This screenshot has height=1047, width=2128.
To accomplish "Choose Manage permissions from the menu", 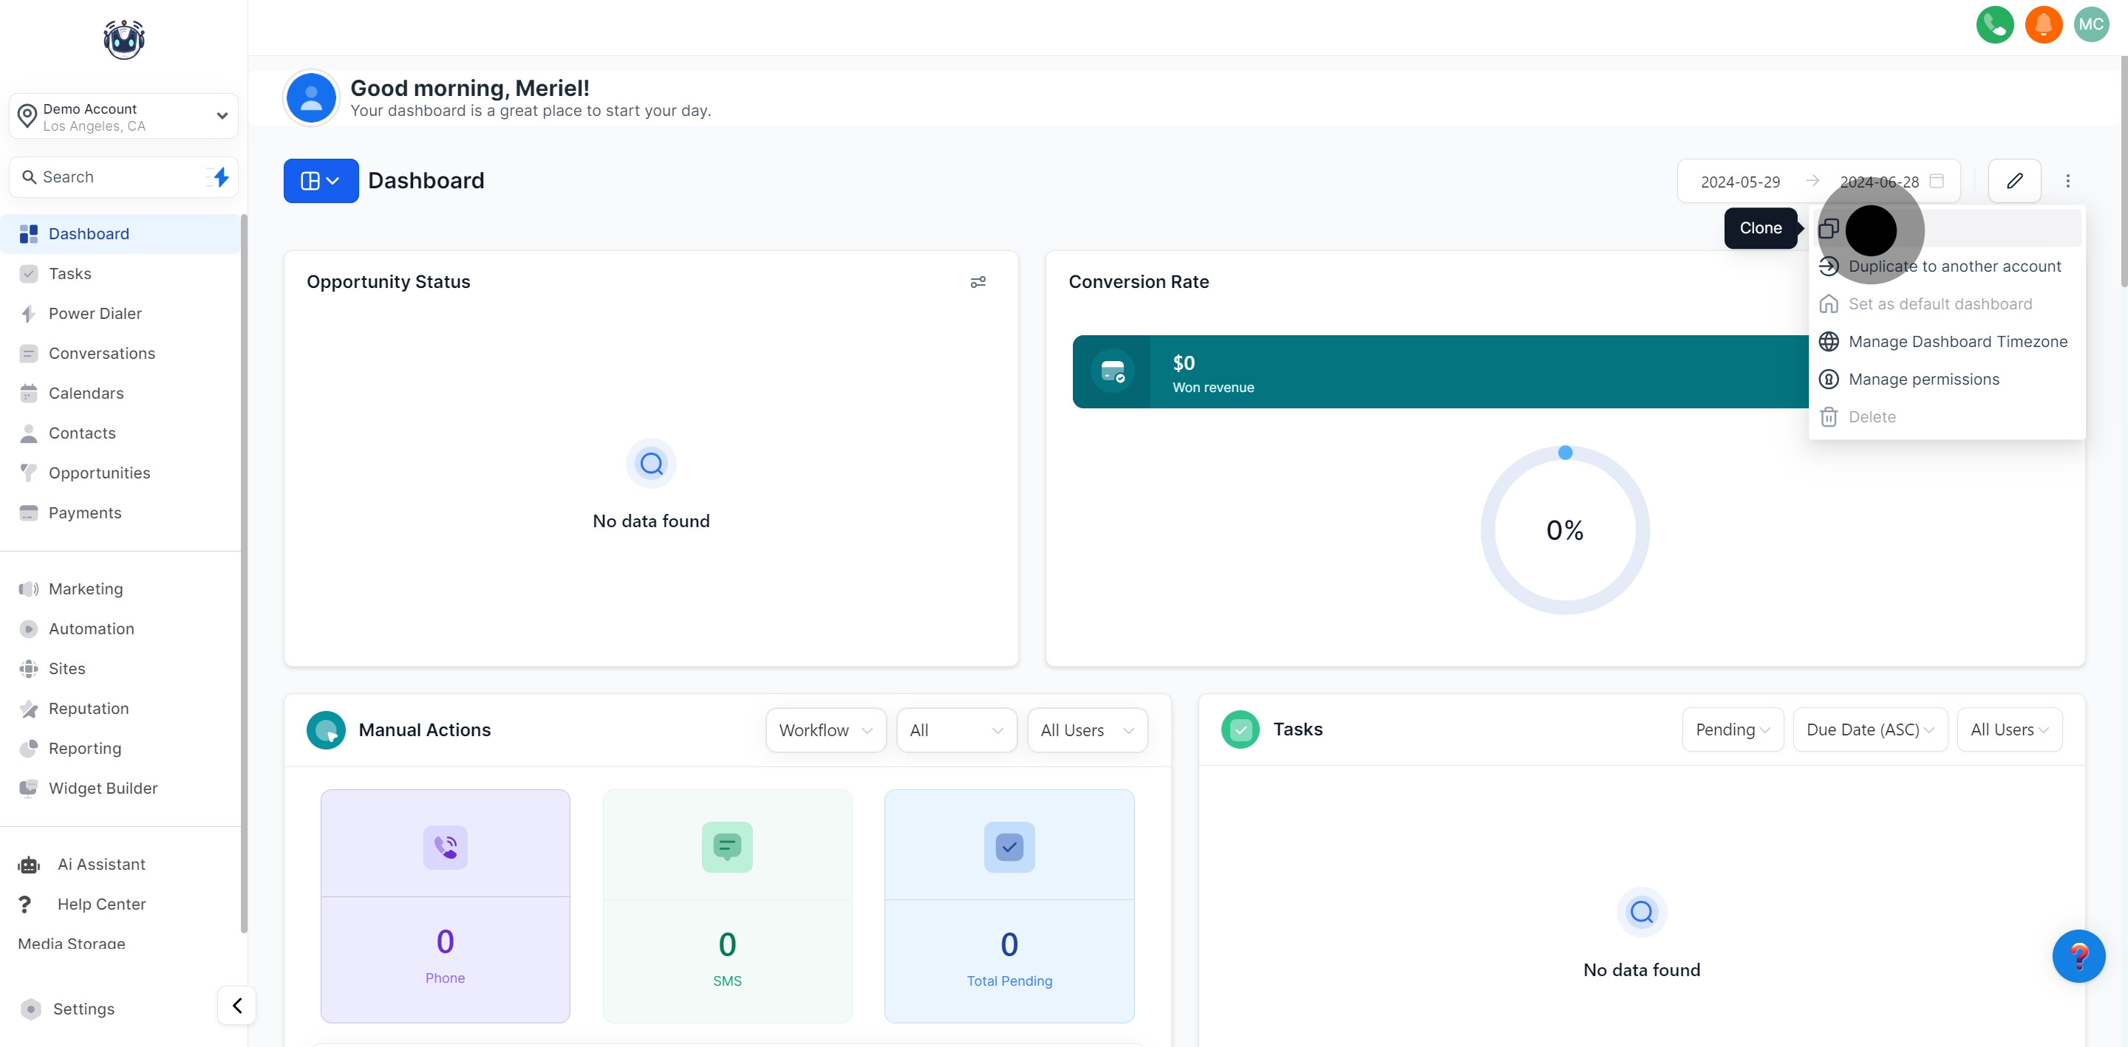I will (1923, 379).
